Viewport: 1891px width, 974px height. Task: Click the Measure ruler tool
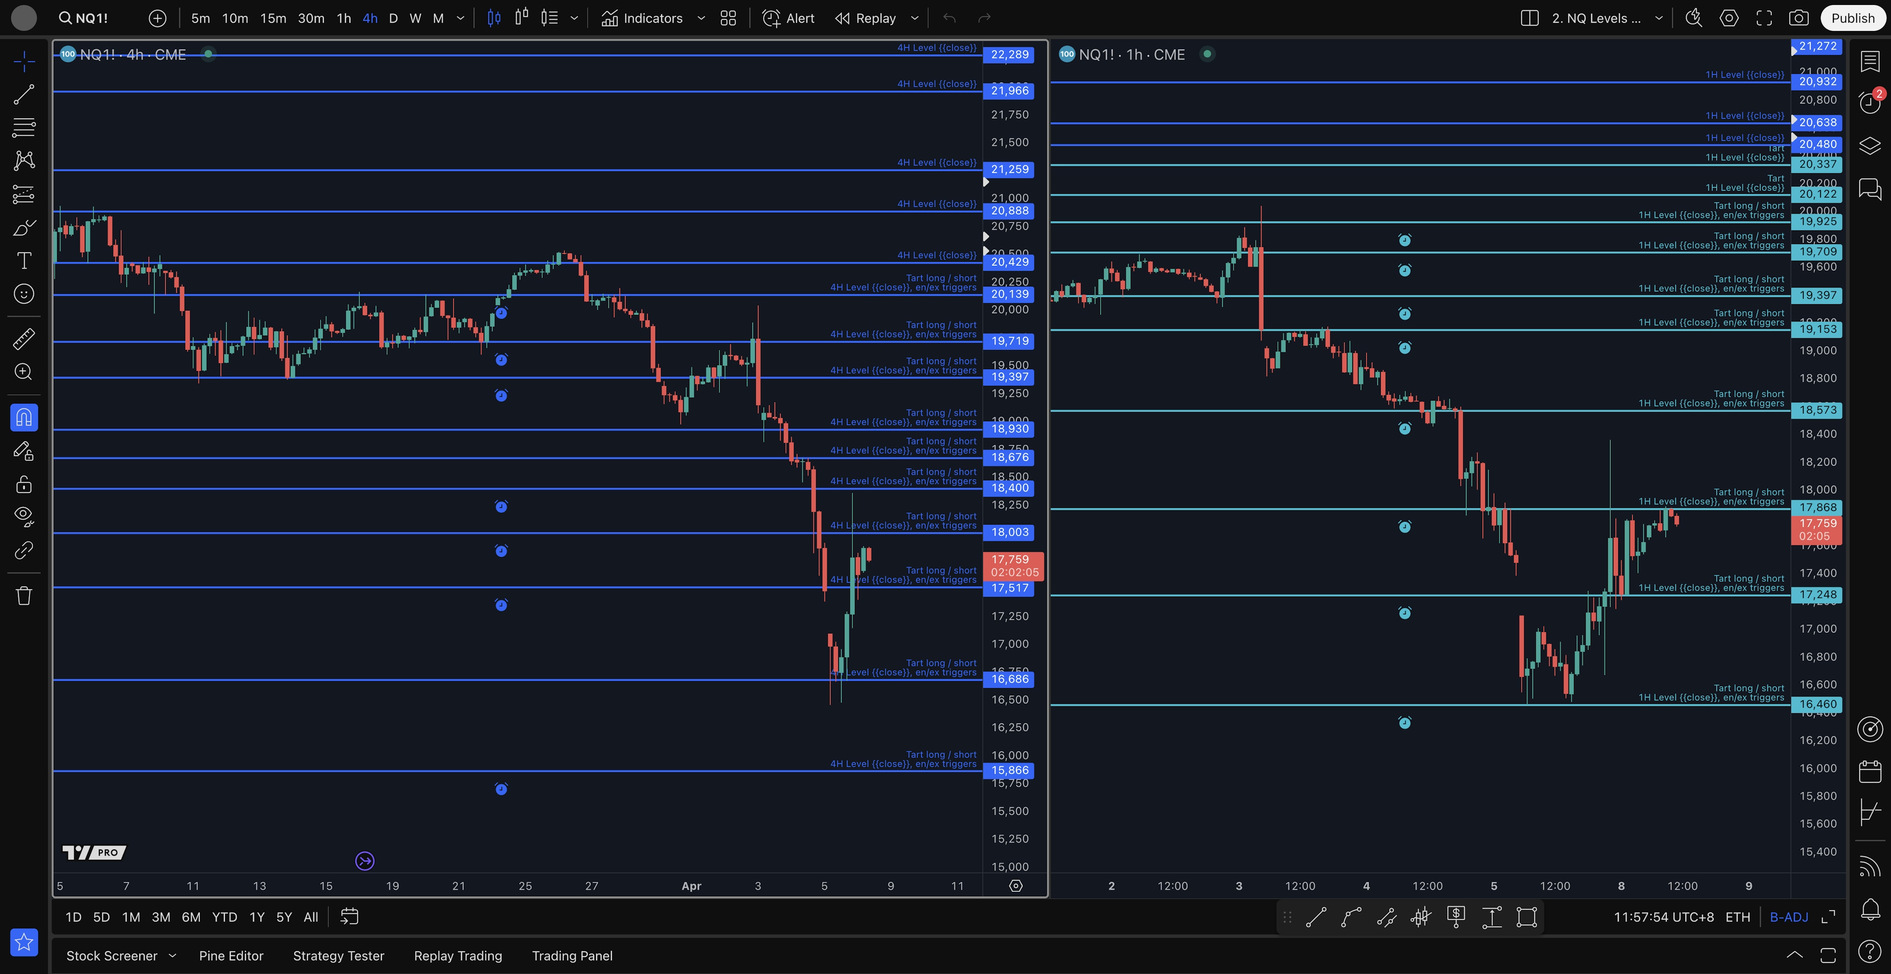coord(24,339)
